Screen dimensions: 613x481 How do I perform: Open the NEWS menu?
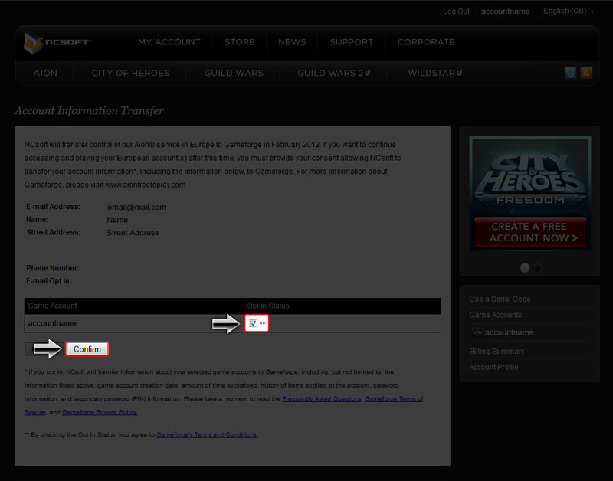(x=292, y=42)
